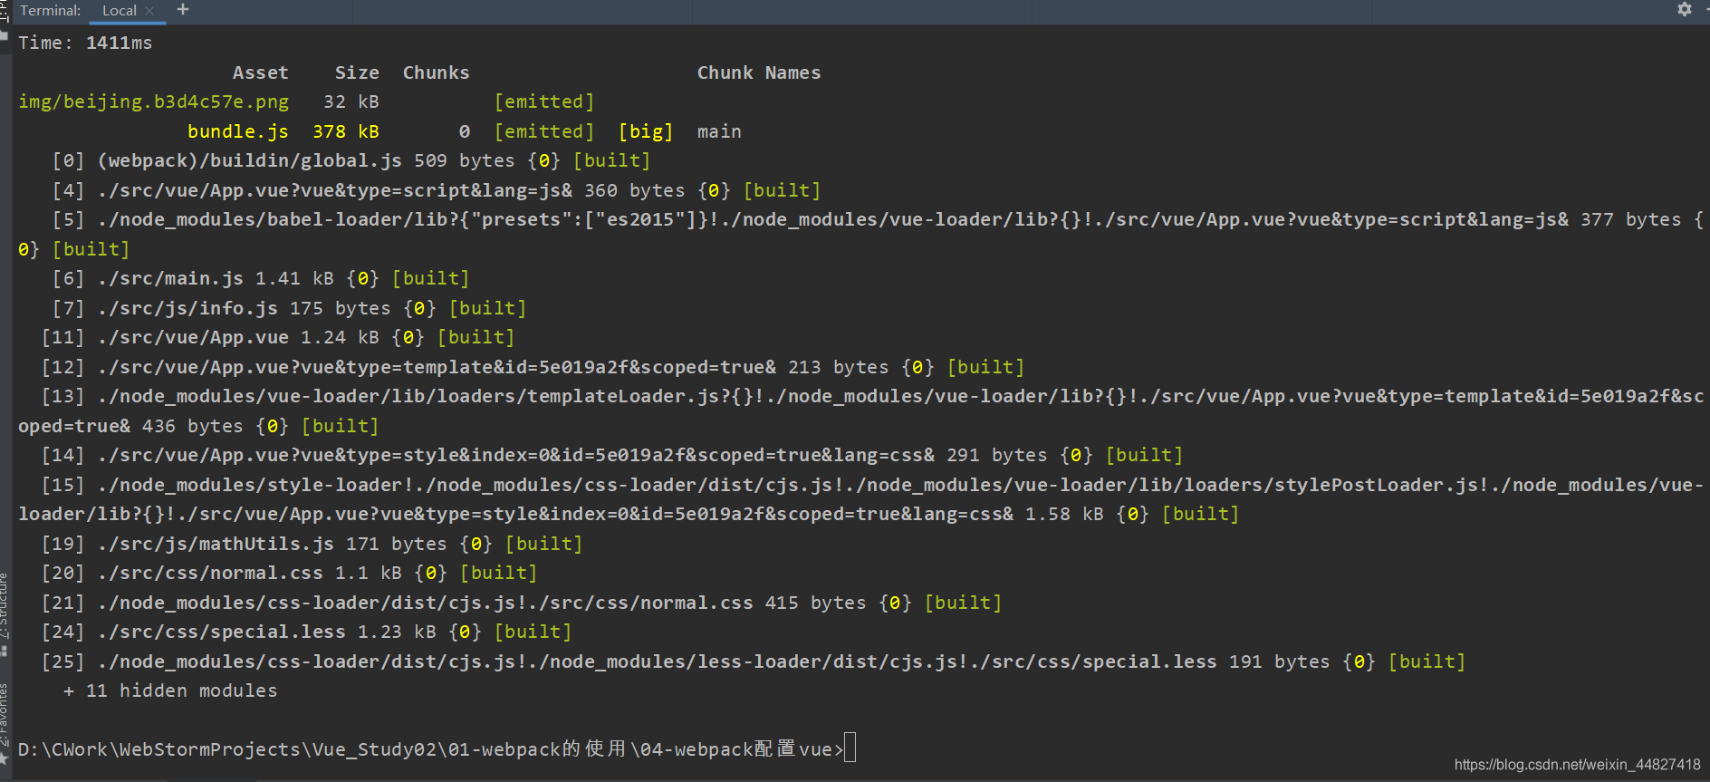The image size is (1710, 782).
Task: Click the (webpack)/buildin/global.js path
Action: 250,160
